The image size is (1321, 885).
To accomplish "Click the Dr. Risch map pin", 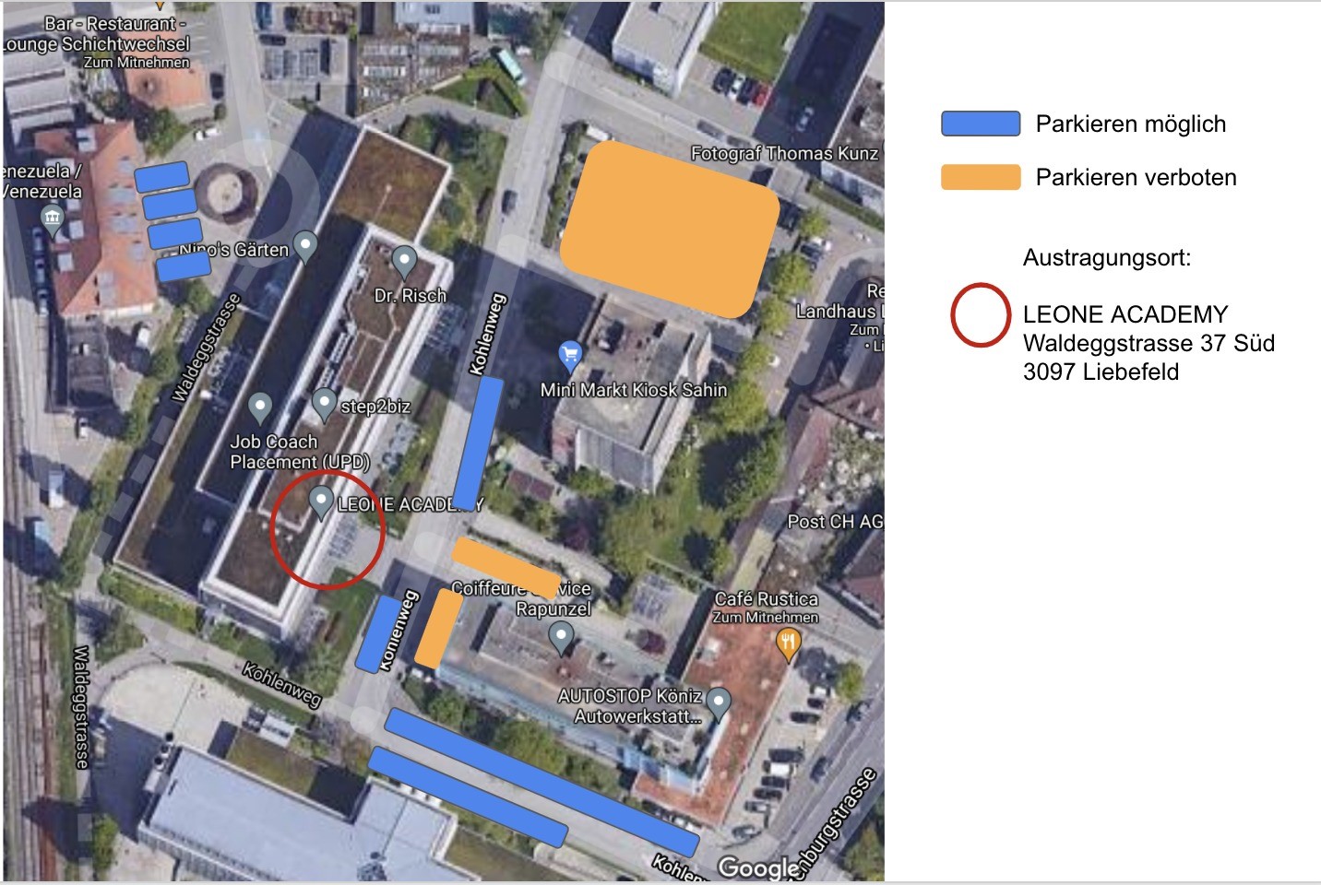I will pyautogui.click(x=404, y=262).
